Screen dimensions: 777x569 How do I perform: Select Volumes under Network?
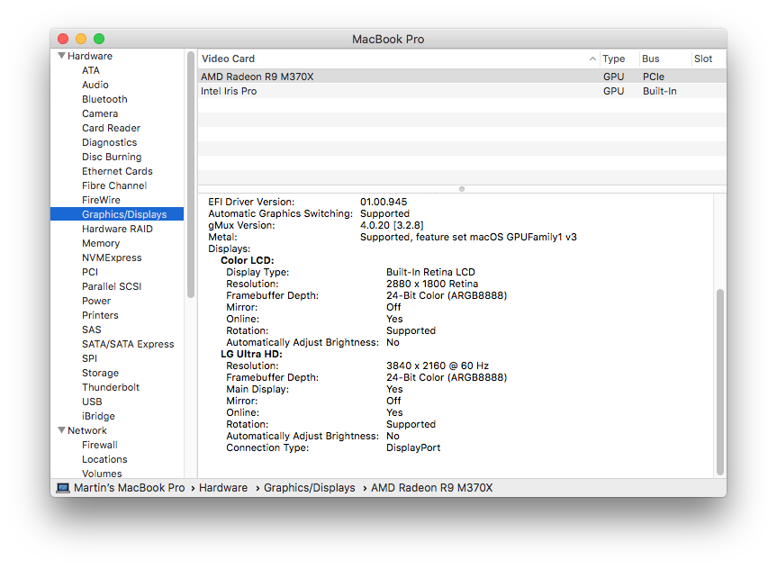[x=102, y=474]
